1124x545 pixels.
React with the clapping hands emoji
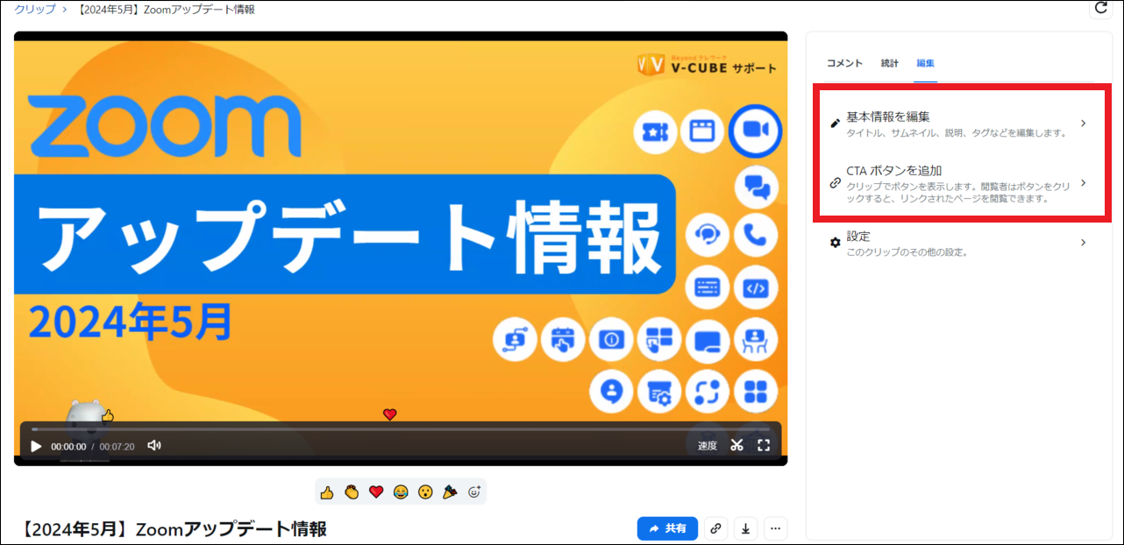(x=352, y=492)
